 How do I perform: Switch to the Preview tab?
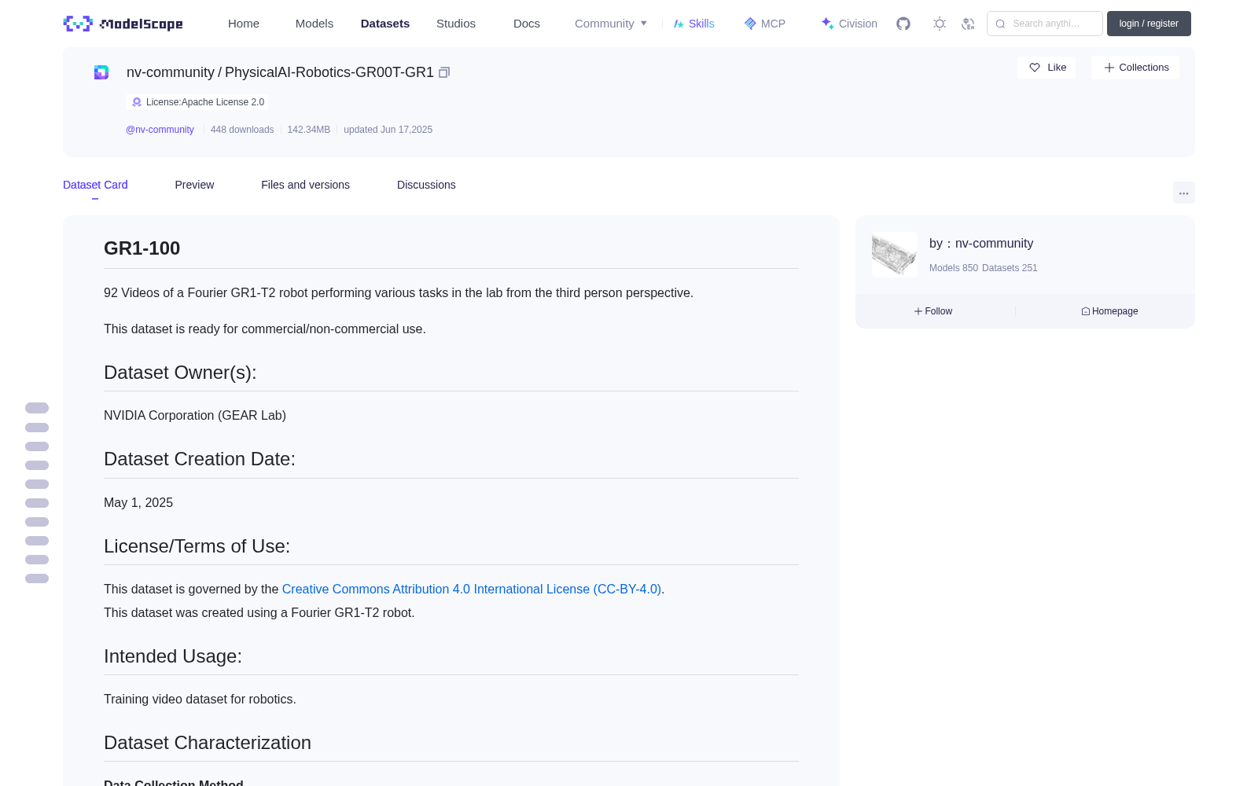click(194, 185)
